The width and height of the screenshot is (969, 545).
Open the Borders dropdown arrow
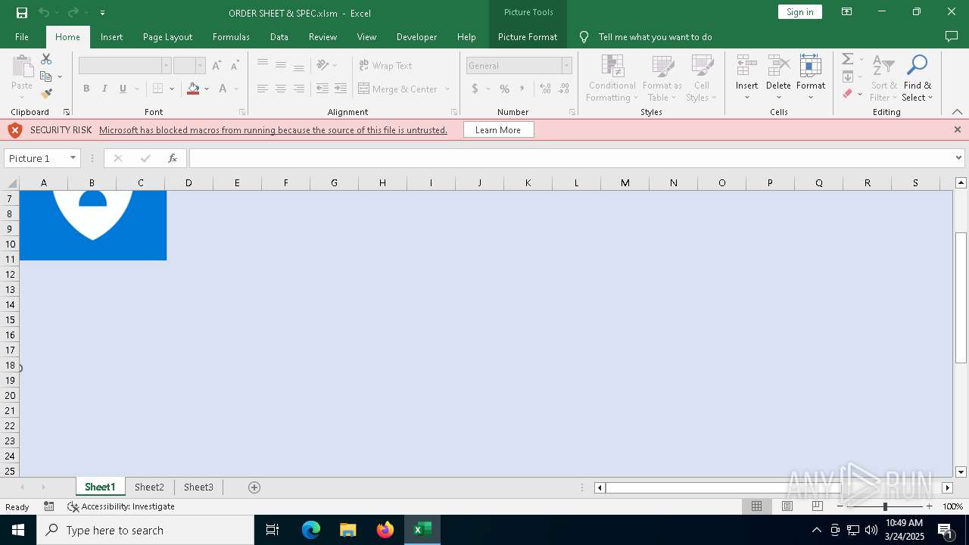pyautogui.click(x=172, y=89)
